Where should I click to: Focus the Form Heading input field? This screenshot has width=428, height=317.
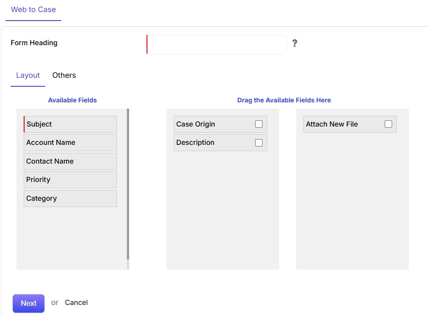(216, 44)
